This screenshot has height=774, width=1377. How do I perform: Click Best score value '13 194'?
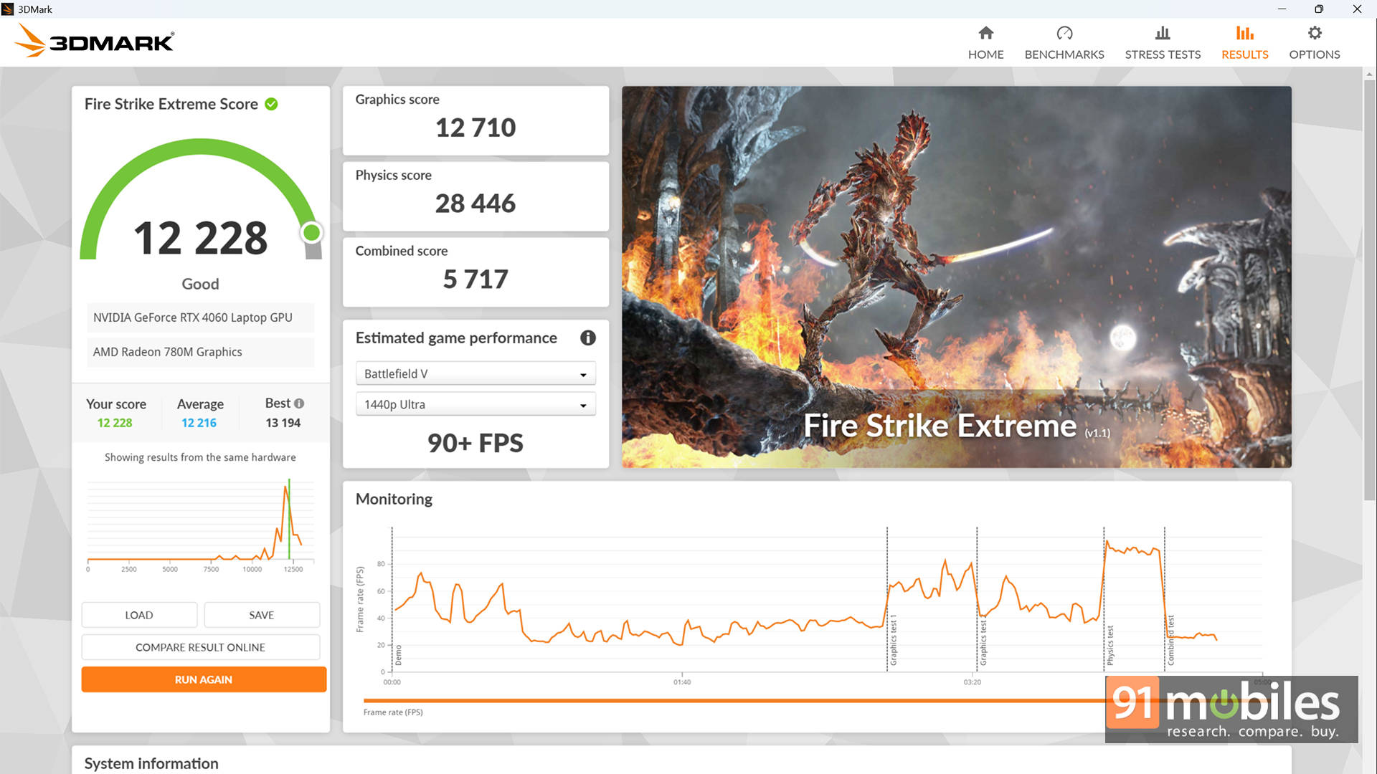283,423
